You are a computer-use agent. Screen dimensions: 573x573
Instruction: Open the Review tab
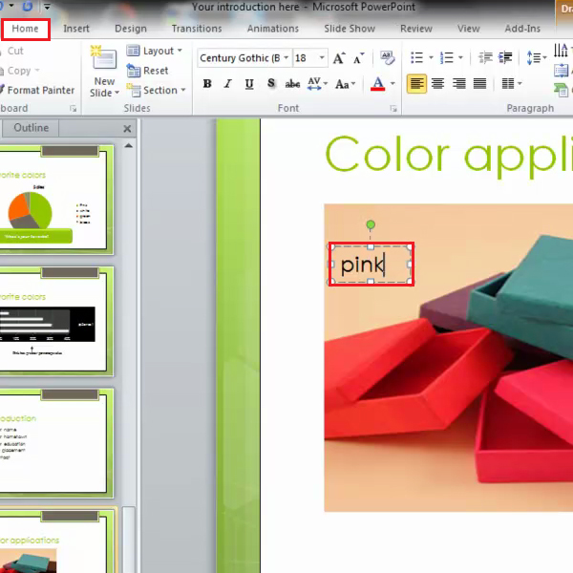coord(416,29)
